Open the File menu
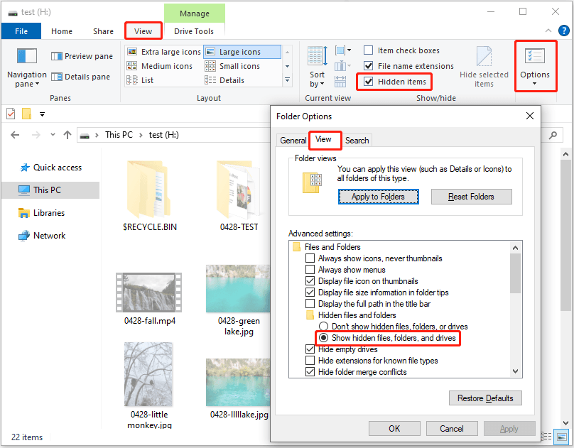574x448 pixels. tap(21, 31)
